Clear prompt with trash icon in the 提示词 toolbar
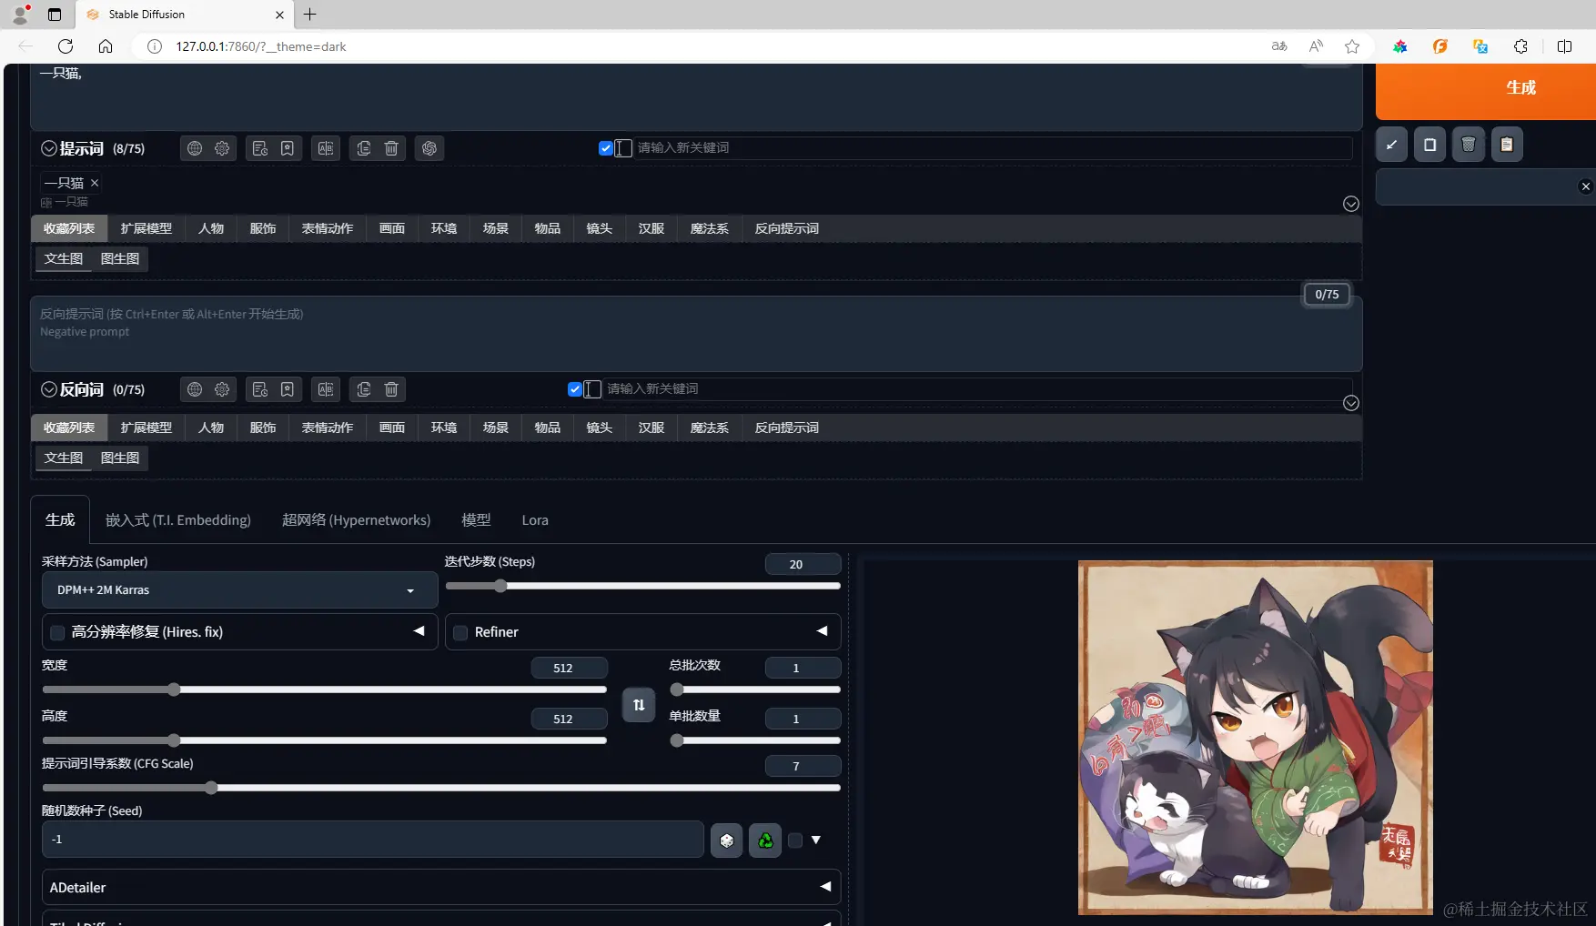 click(391, 148)
